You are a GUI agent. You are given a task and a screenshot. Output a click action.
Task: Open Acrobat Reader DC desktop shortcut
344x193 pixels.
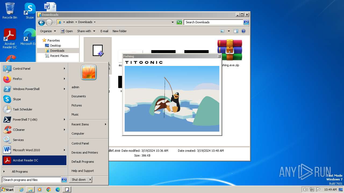coord(10,39)
